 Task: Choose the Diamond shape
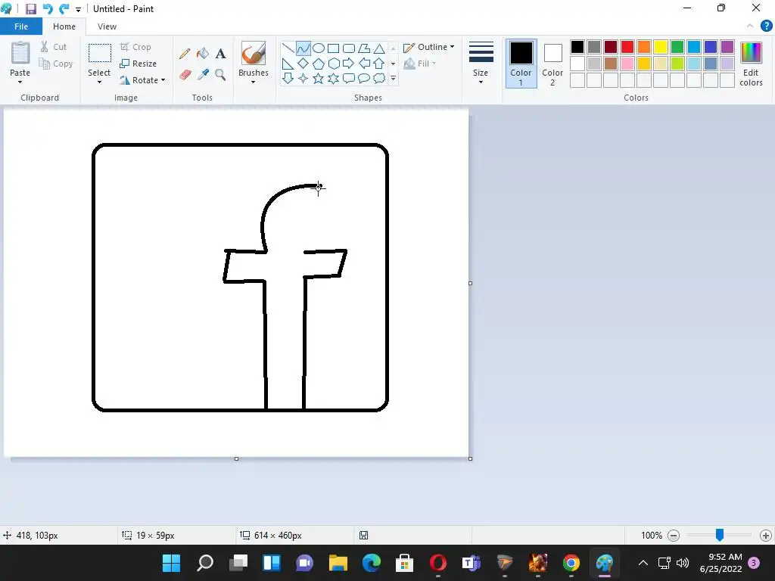coord(303,64)
